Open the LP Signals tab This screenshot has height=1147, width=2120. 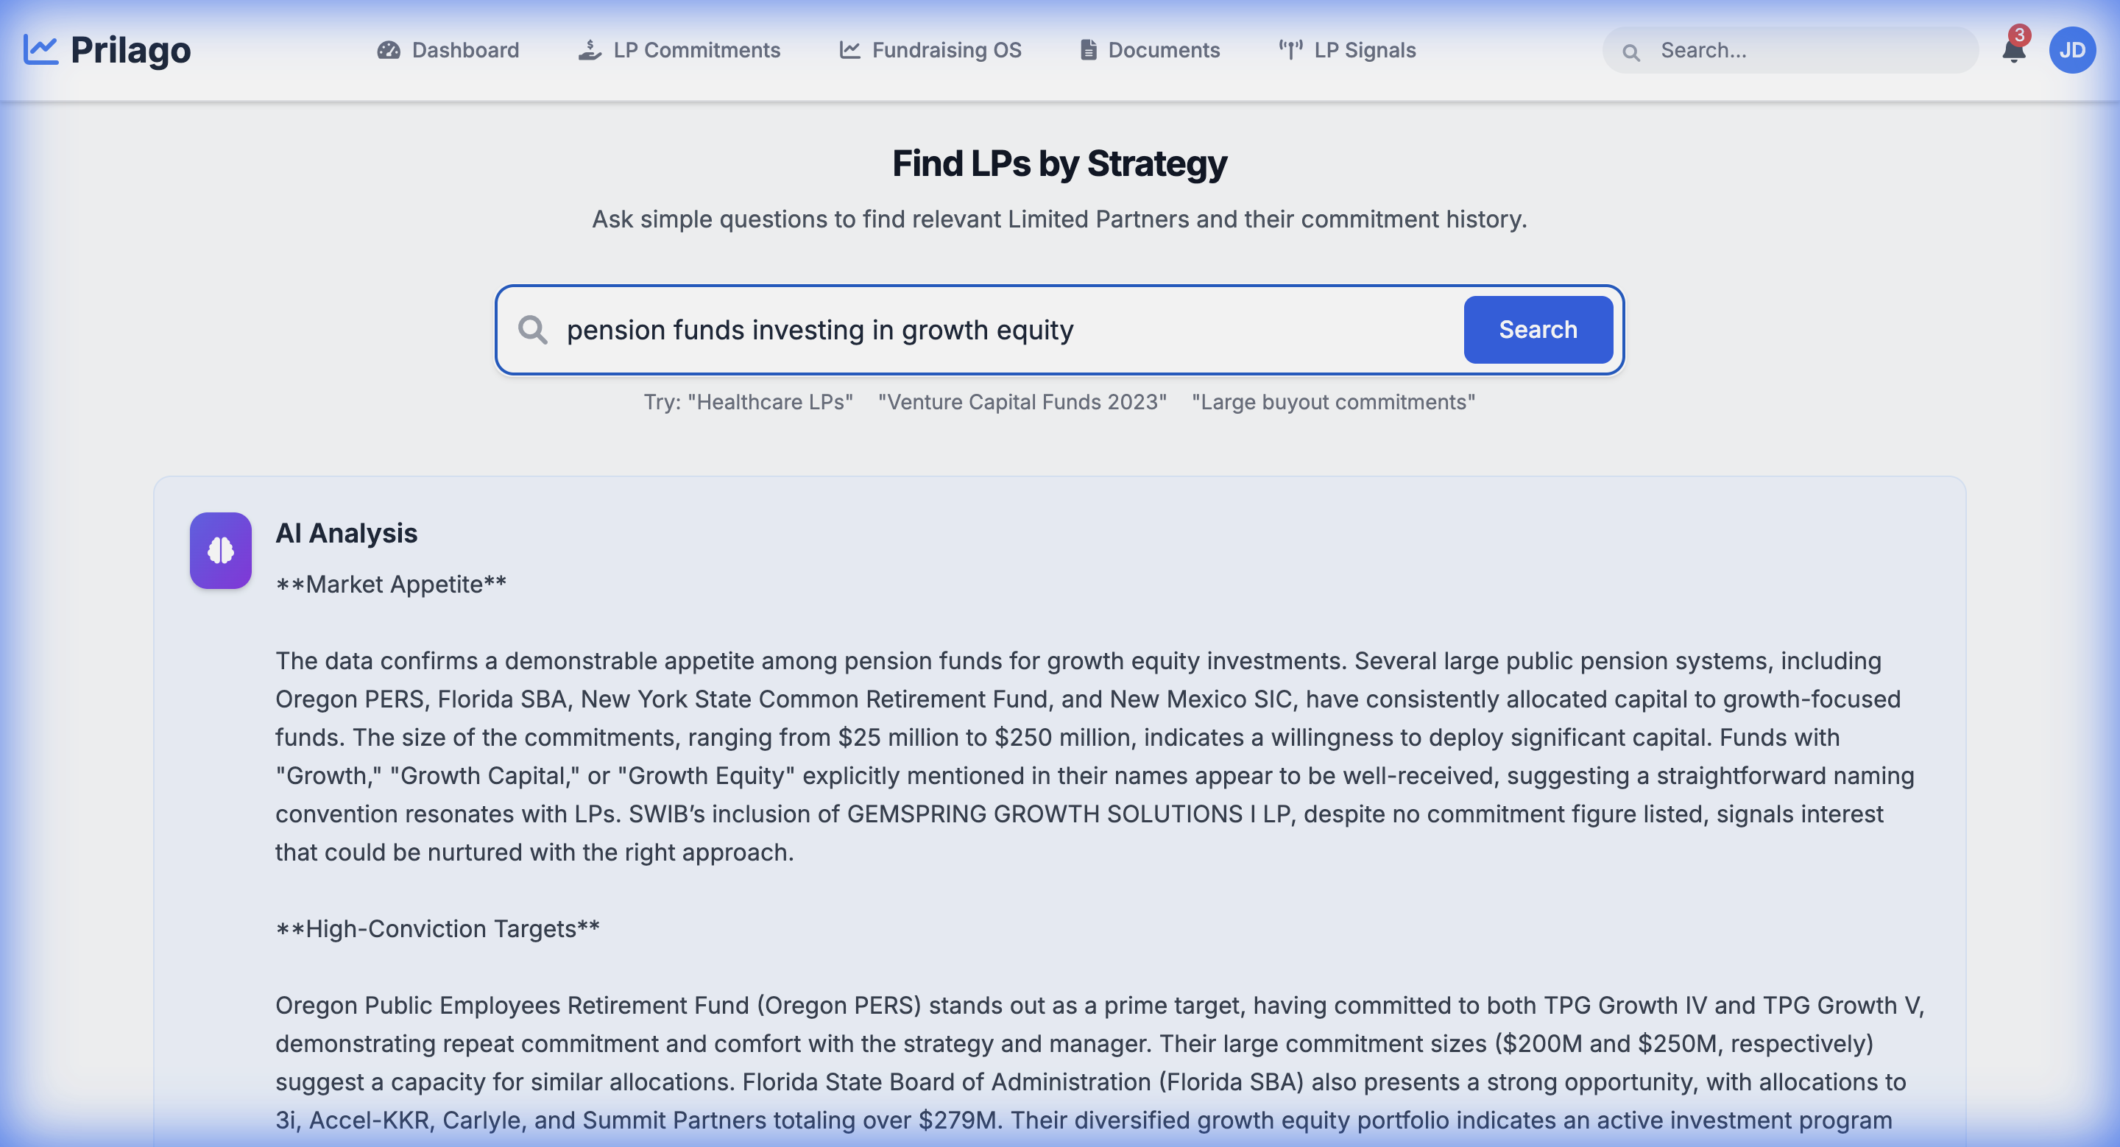click(1365, 50)
